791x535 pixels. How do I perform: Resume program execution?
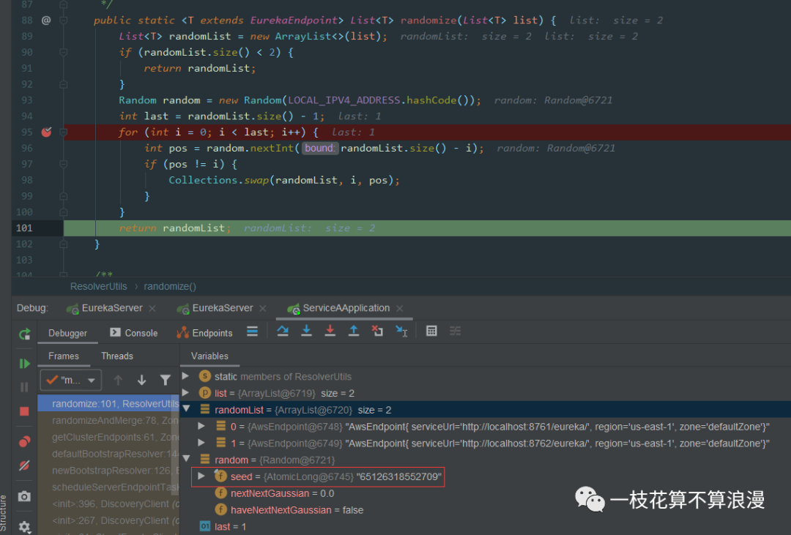click(24, 364)
